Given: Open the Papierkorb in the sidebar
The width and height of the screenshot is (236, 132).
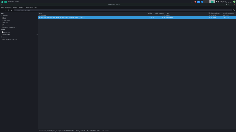Looking at the screenshot, I should click(x=7, y=25).
